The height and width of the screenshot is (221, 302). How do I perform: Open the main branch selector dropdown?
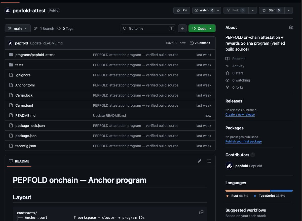pyautogui.click(x=18, y=29)
